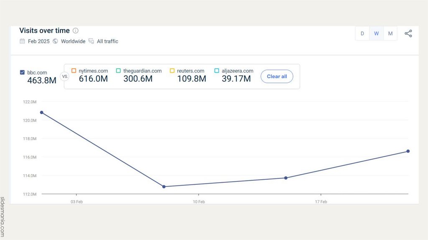Click the share icon

tap(408, 34)
